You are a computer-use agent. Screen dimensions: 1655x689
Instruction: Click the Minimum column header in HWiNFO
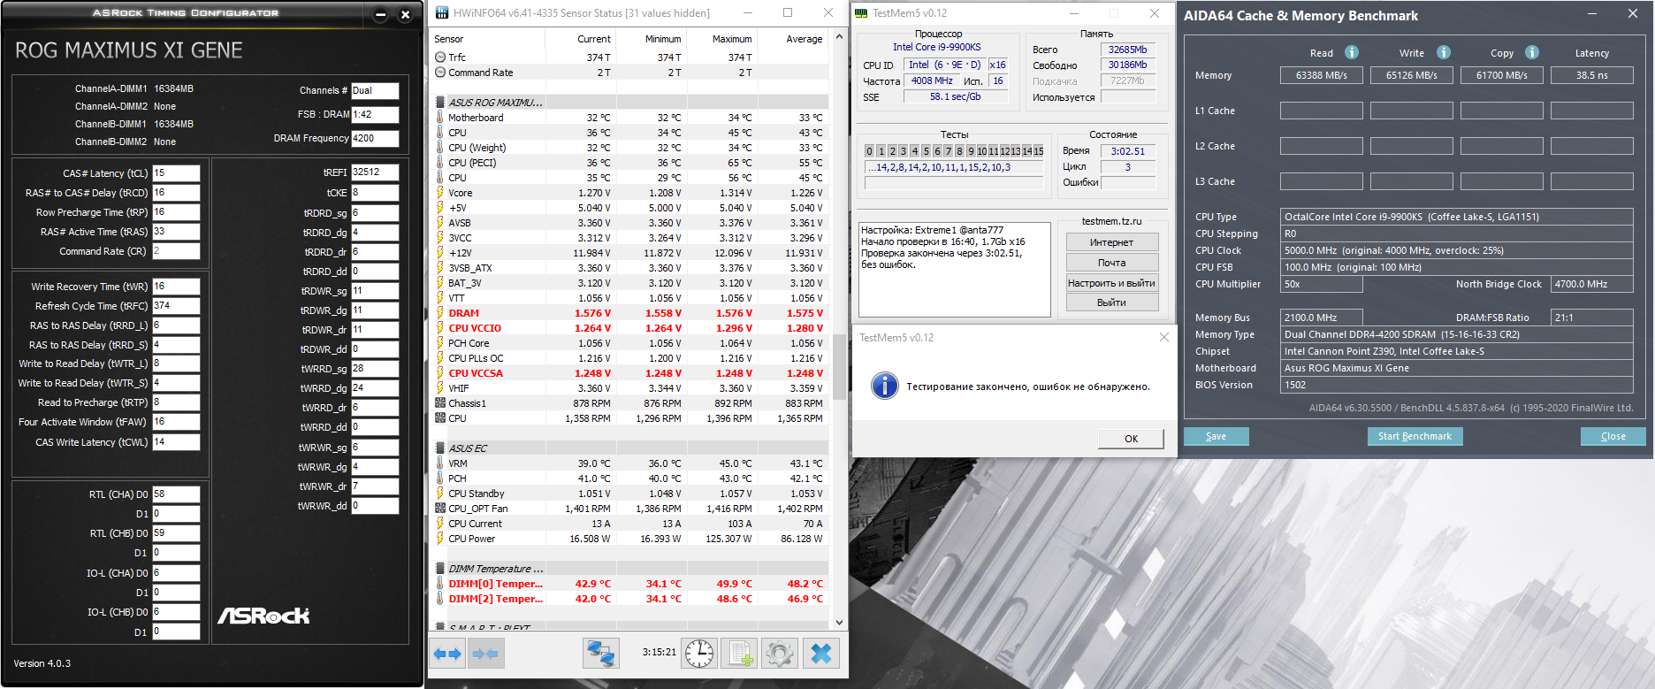click(x=651, y=39)
